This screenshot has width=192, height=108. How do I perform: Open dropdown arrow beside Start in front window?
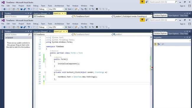tap(72, 27)
